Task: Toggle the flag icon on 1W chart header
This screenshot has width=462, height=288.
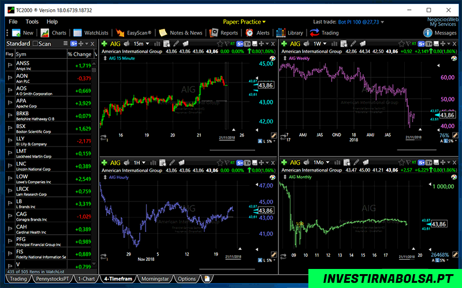Action: [408, 44]
